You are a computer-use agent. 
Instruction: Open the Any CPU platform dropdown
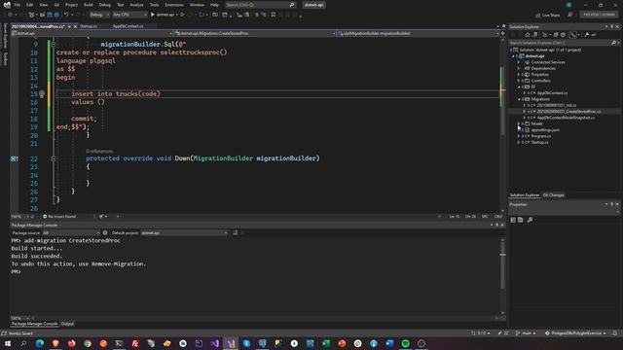pyautogui.click(x=129, y=15)
